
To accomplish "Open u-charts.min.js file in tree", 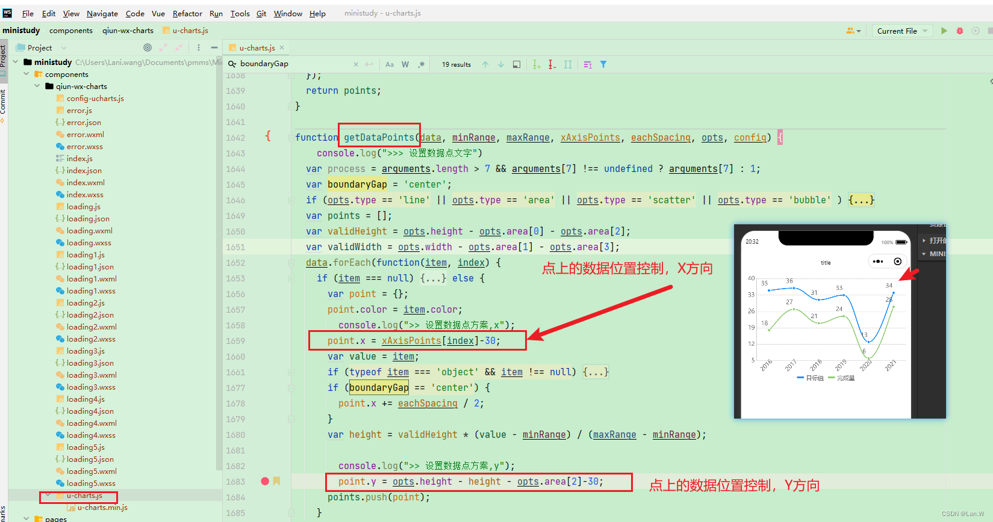I will [102, 507].
